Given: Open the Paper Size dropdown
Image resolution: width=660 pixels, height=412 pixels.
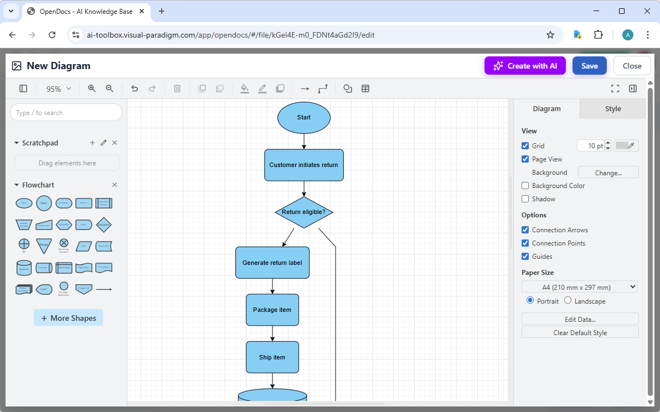Looking at the screenshot, I should [579, 286].
